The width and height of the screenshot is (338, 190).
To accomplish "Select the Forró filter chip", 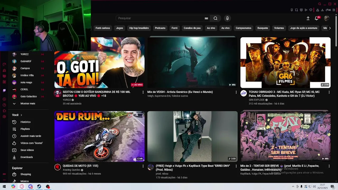I will click(x=175, y=28).
